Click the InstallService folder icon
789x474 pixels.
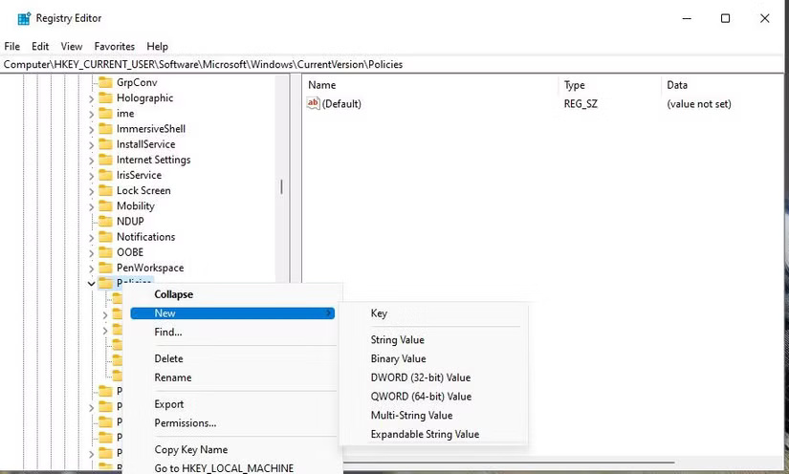[x=105, y=144]
